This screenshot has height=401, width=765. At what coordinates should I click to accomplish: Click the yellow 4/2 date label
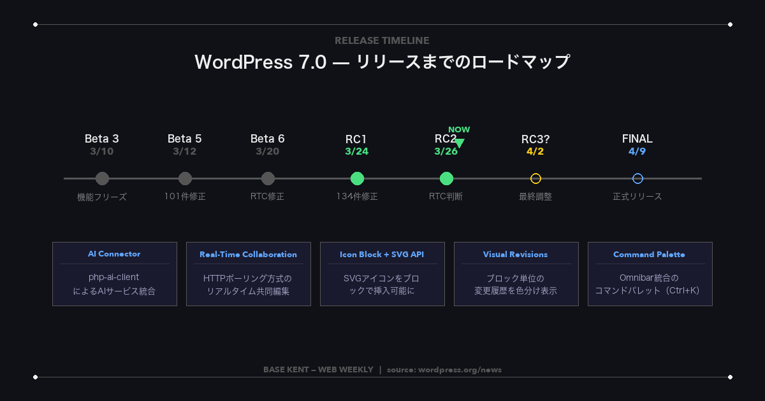[535, 151]
